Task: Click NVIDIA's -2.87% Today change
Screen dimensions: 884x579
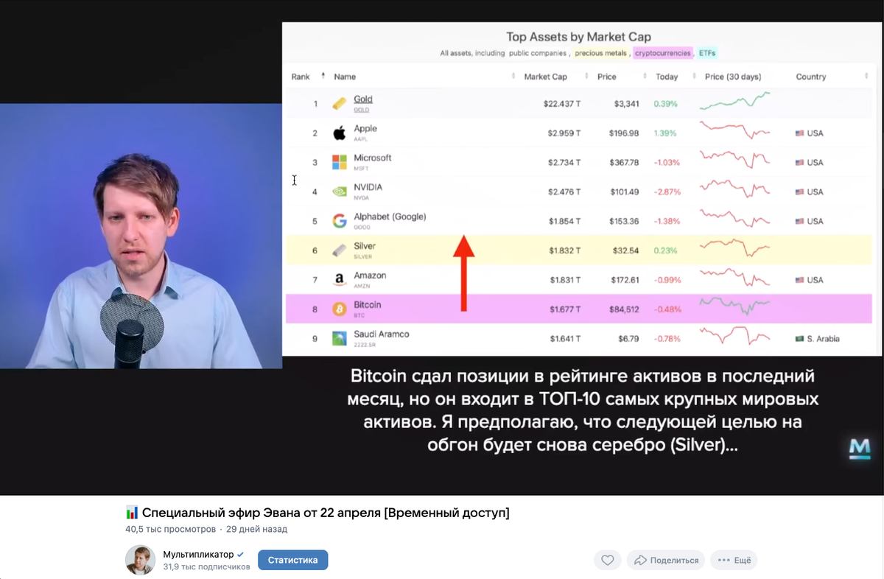Action: (x=667, y=192)
